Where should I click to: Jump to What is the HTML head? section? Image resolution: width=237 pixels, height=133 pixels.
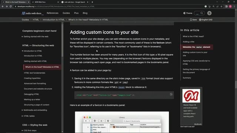tap(193, 36)
